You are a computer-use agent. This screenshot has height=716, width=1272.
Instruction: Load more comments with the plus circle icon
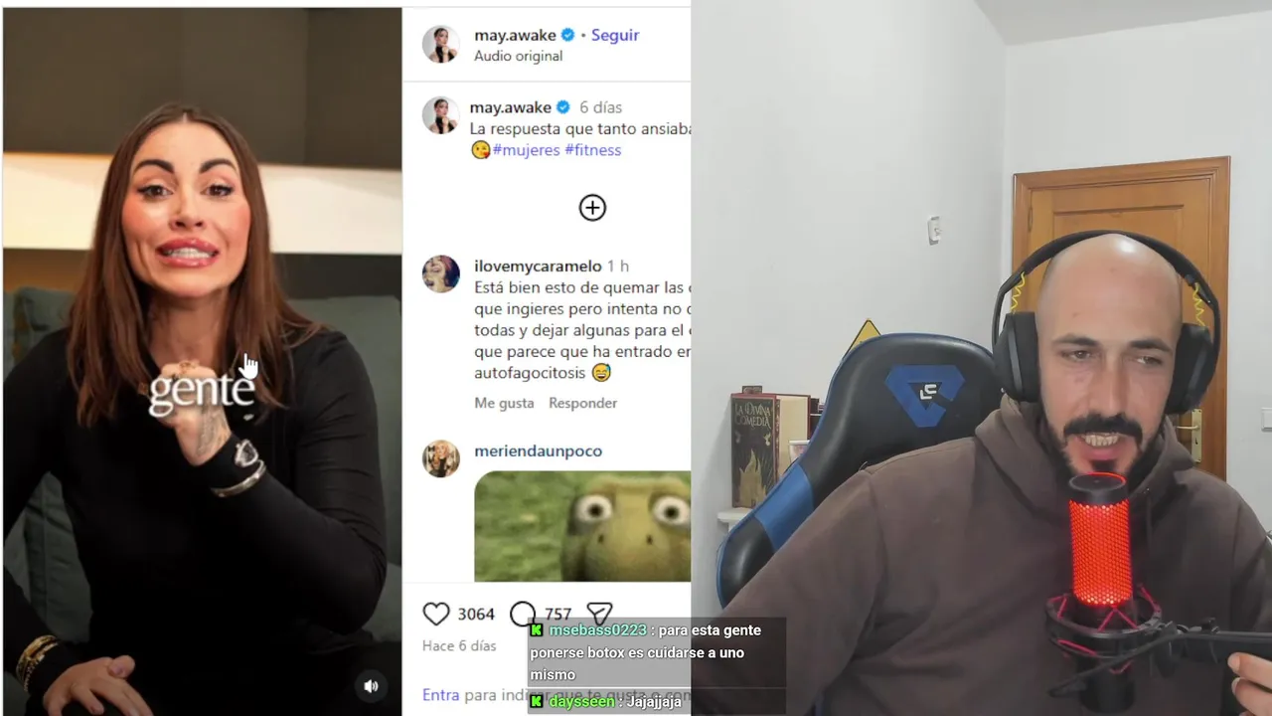pyautogui.click(x=592, y=207)
